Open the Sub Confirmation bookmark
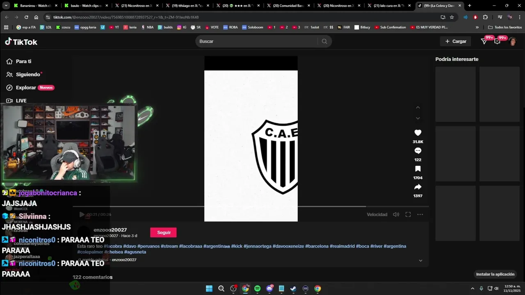Image resolution: width=525 pixels, height=295 pixels. (x=390, y=27)
